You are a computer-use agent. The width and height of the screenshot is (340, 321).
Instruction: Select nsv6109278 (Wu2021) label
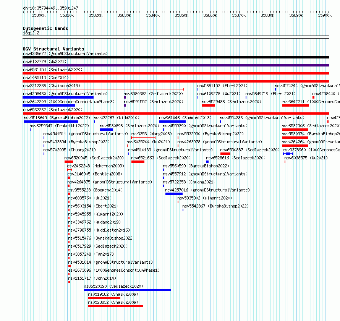point(219,94)
